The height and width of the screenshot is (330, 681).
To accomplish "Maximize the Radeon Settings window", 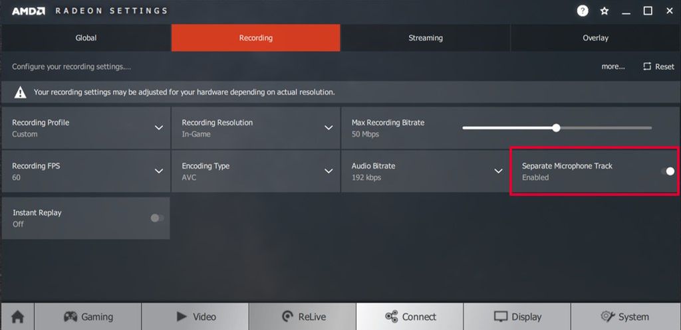I will click(648, 11).
